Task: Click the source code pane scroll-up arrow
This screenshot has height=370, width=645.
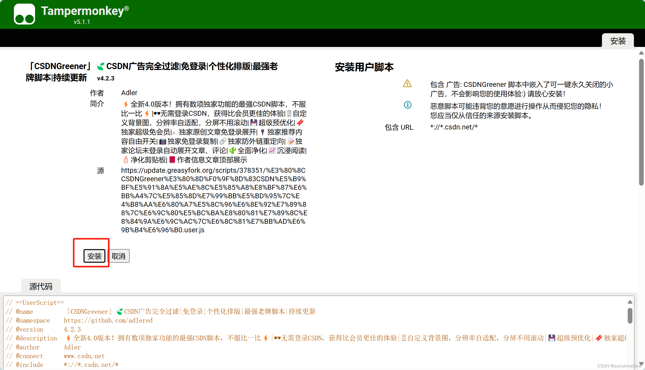Action: coord(630,302)
